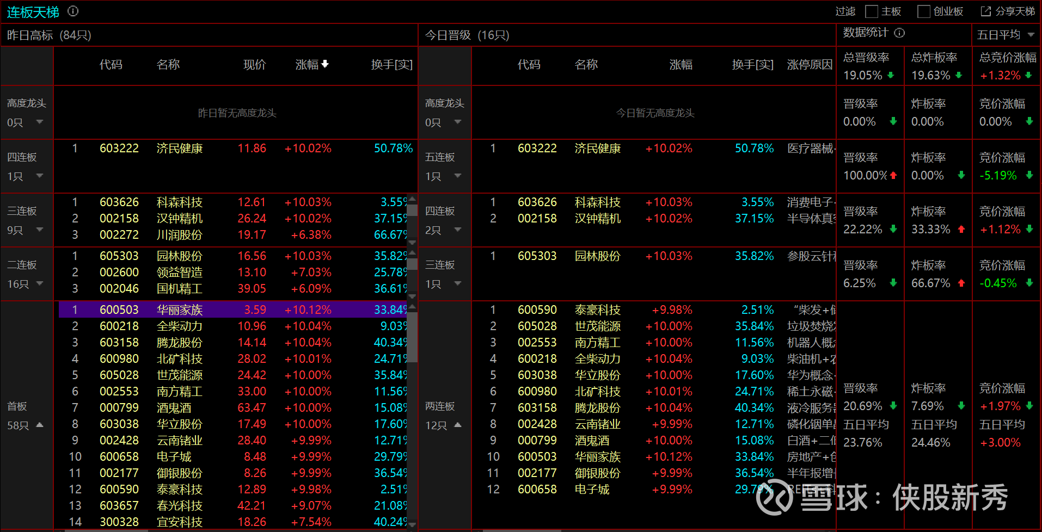Select 002600 领益智造 row

point(233,273)
